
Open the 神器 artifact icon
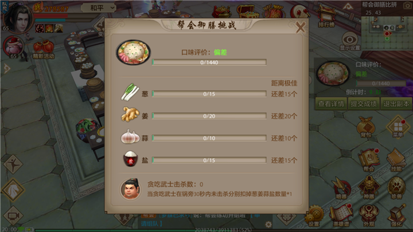[x=368, y=187]
